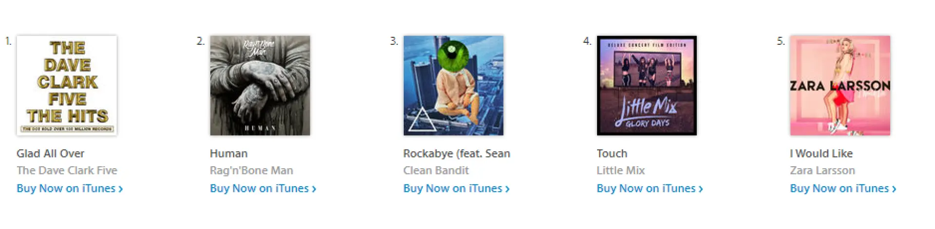935x229 pixels.
Task: Select the Rockabye cover artwork
Action: pyautogui.click(x=453, y=86)
